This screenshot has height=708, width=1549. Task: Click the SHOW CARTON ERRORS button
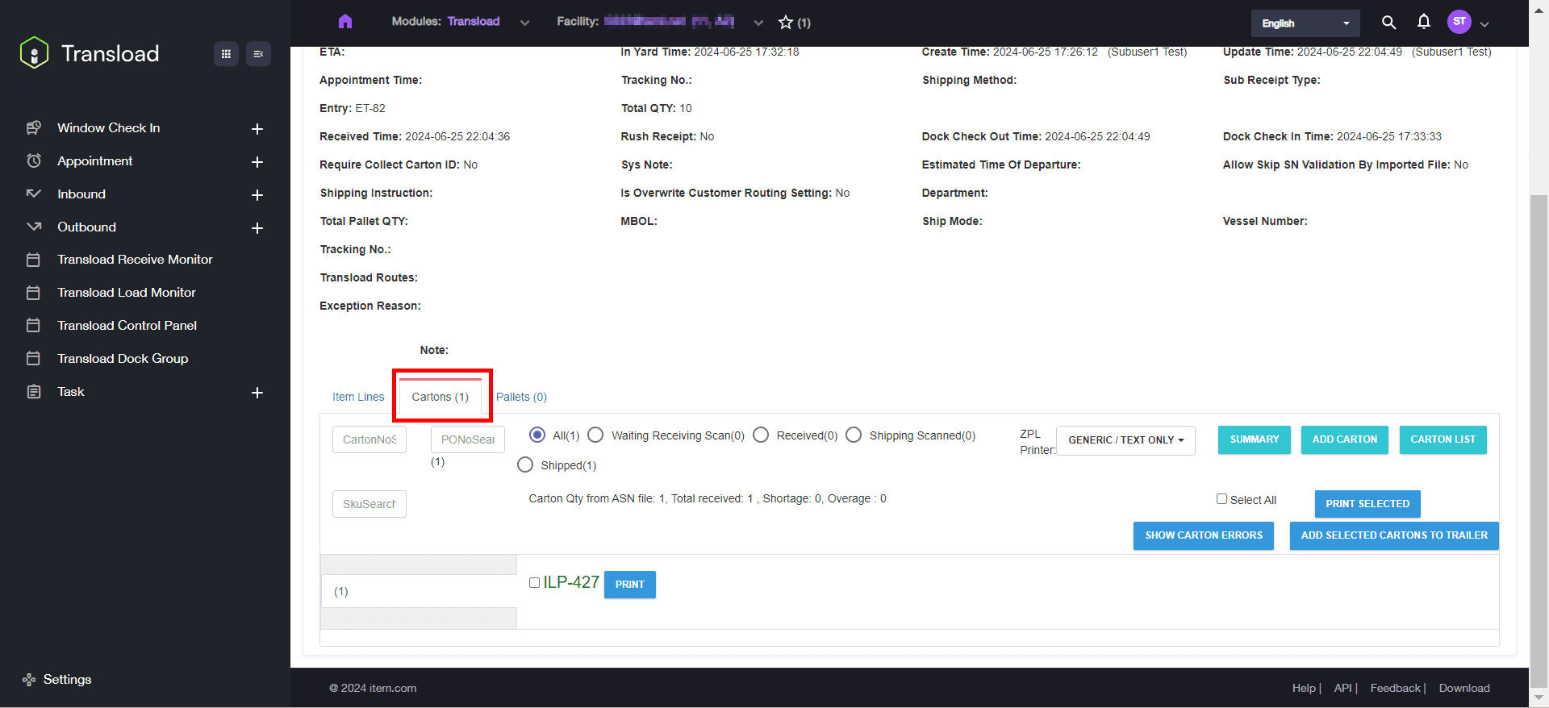pyautogui.click(x=1204, y=535)
